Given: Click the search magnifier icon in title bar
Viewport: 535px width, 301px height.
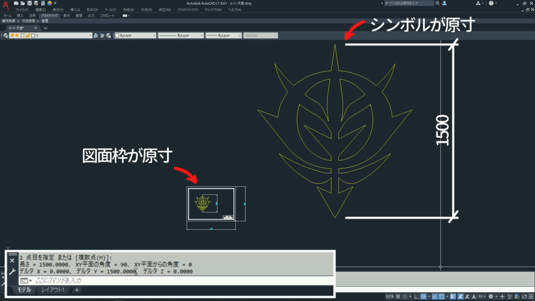Looking at the screenshot, I should click(x=438, y=3).
